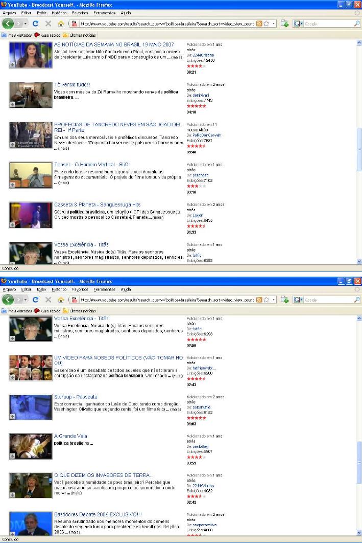Click the green back arrow in the bottom window
Image resolution: width=362 pixels, height=543 pixels.
(x=8, y=300)
